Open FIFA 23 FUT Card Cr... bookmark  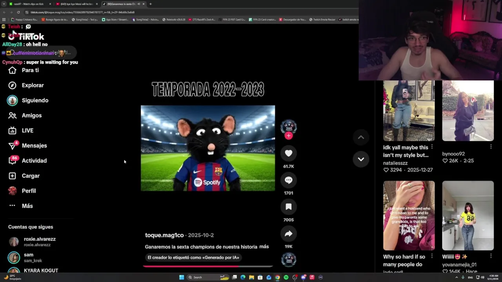tap(232, 20)
